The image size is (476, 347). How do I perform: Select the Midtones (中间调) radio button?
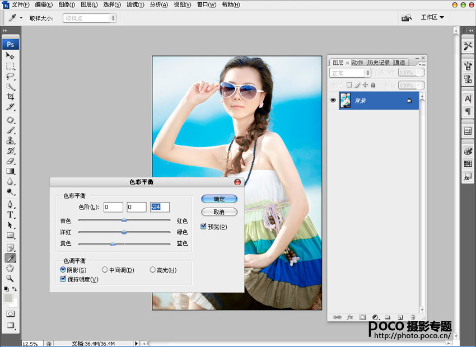[x=105, y=270]
